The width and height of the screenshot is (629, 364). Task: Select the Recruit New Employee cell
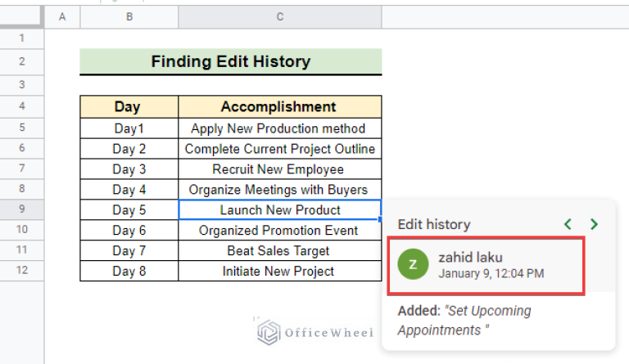[x=279, y=169]
